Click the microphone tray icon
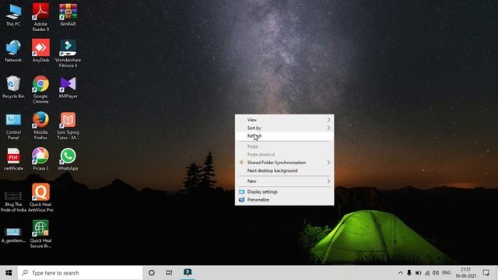 409,273
